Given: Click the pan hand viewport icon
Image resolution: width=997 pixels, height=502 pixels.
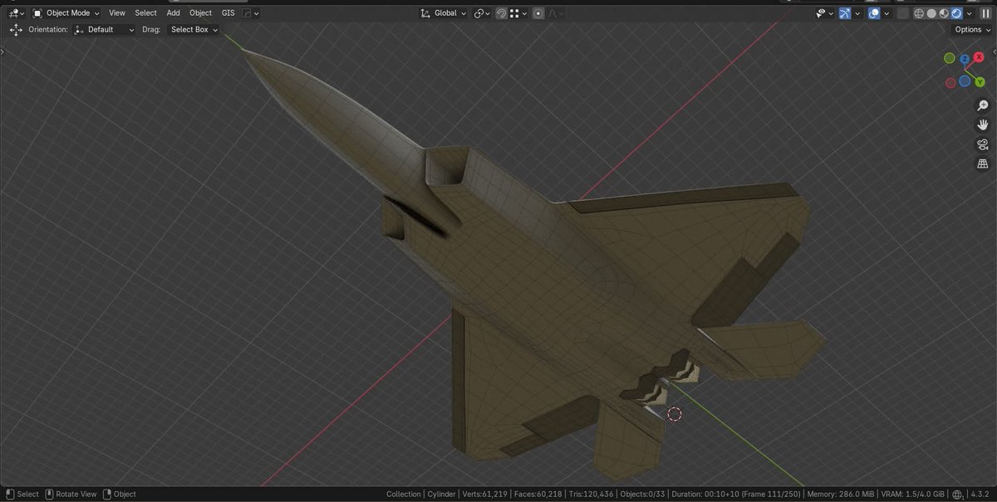Looking at the screenshot, I should pos(982,124).
